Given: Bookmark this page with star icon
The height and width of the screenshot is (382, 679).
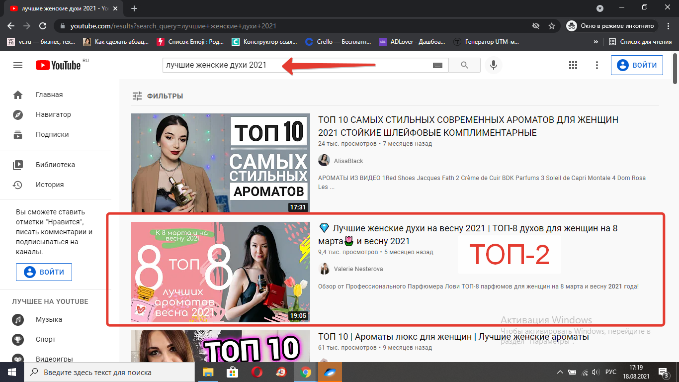Looking at the screenshot, I should click(551, 26).
